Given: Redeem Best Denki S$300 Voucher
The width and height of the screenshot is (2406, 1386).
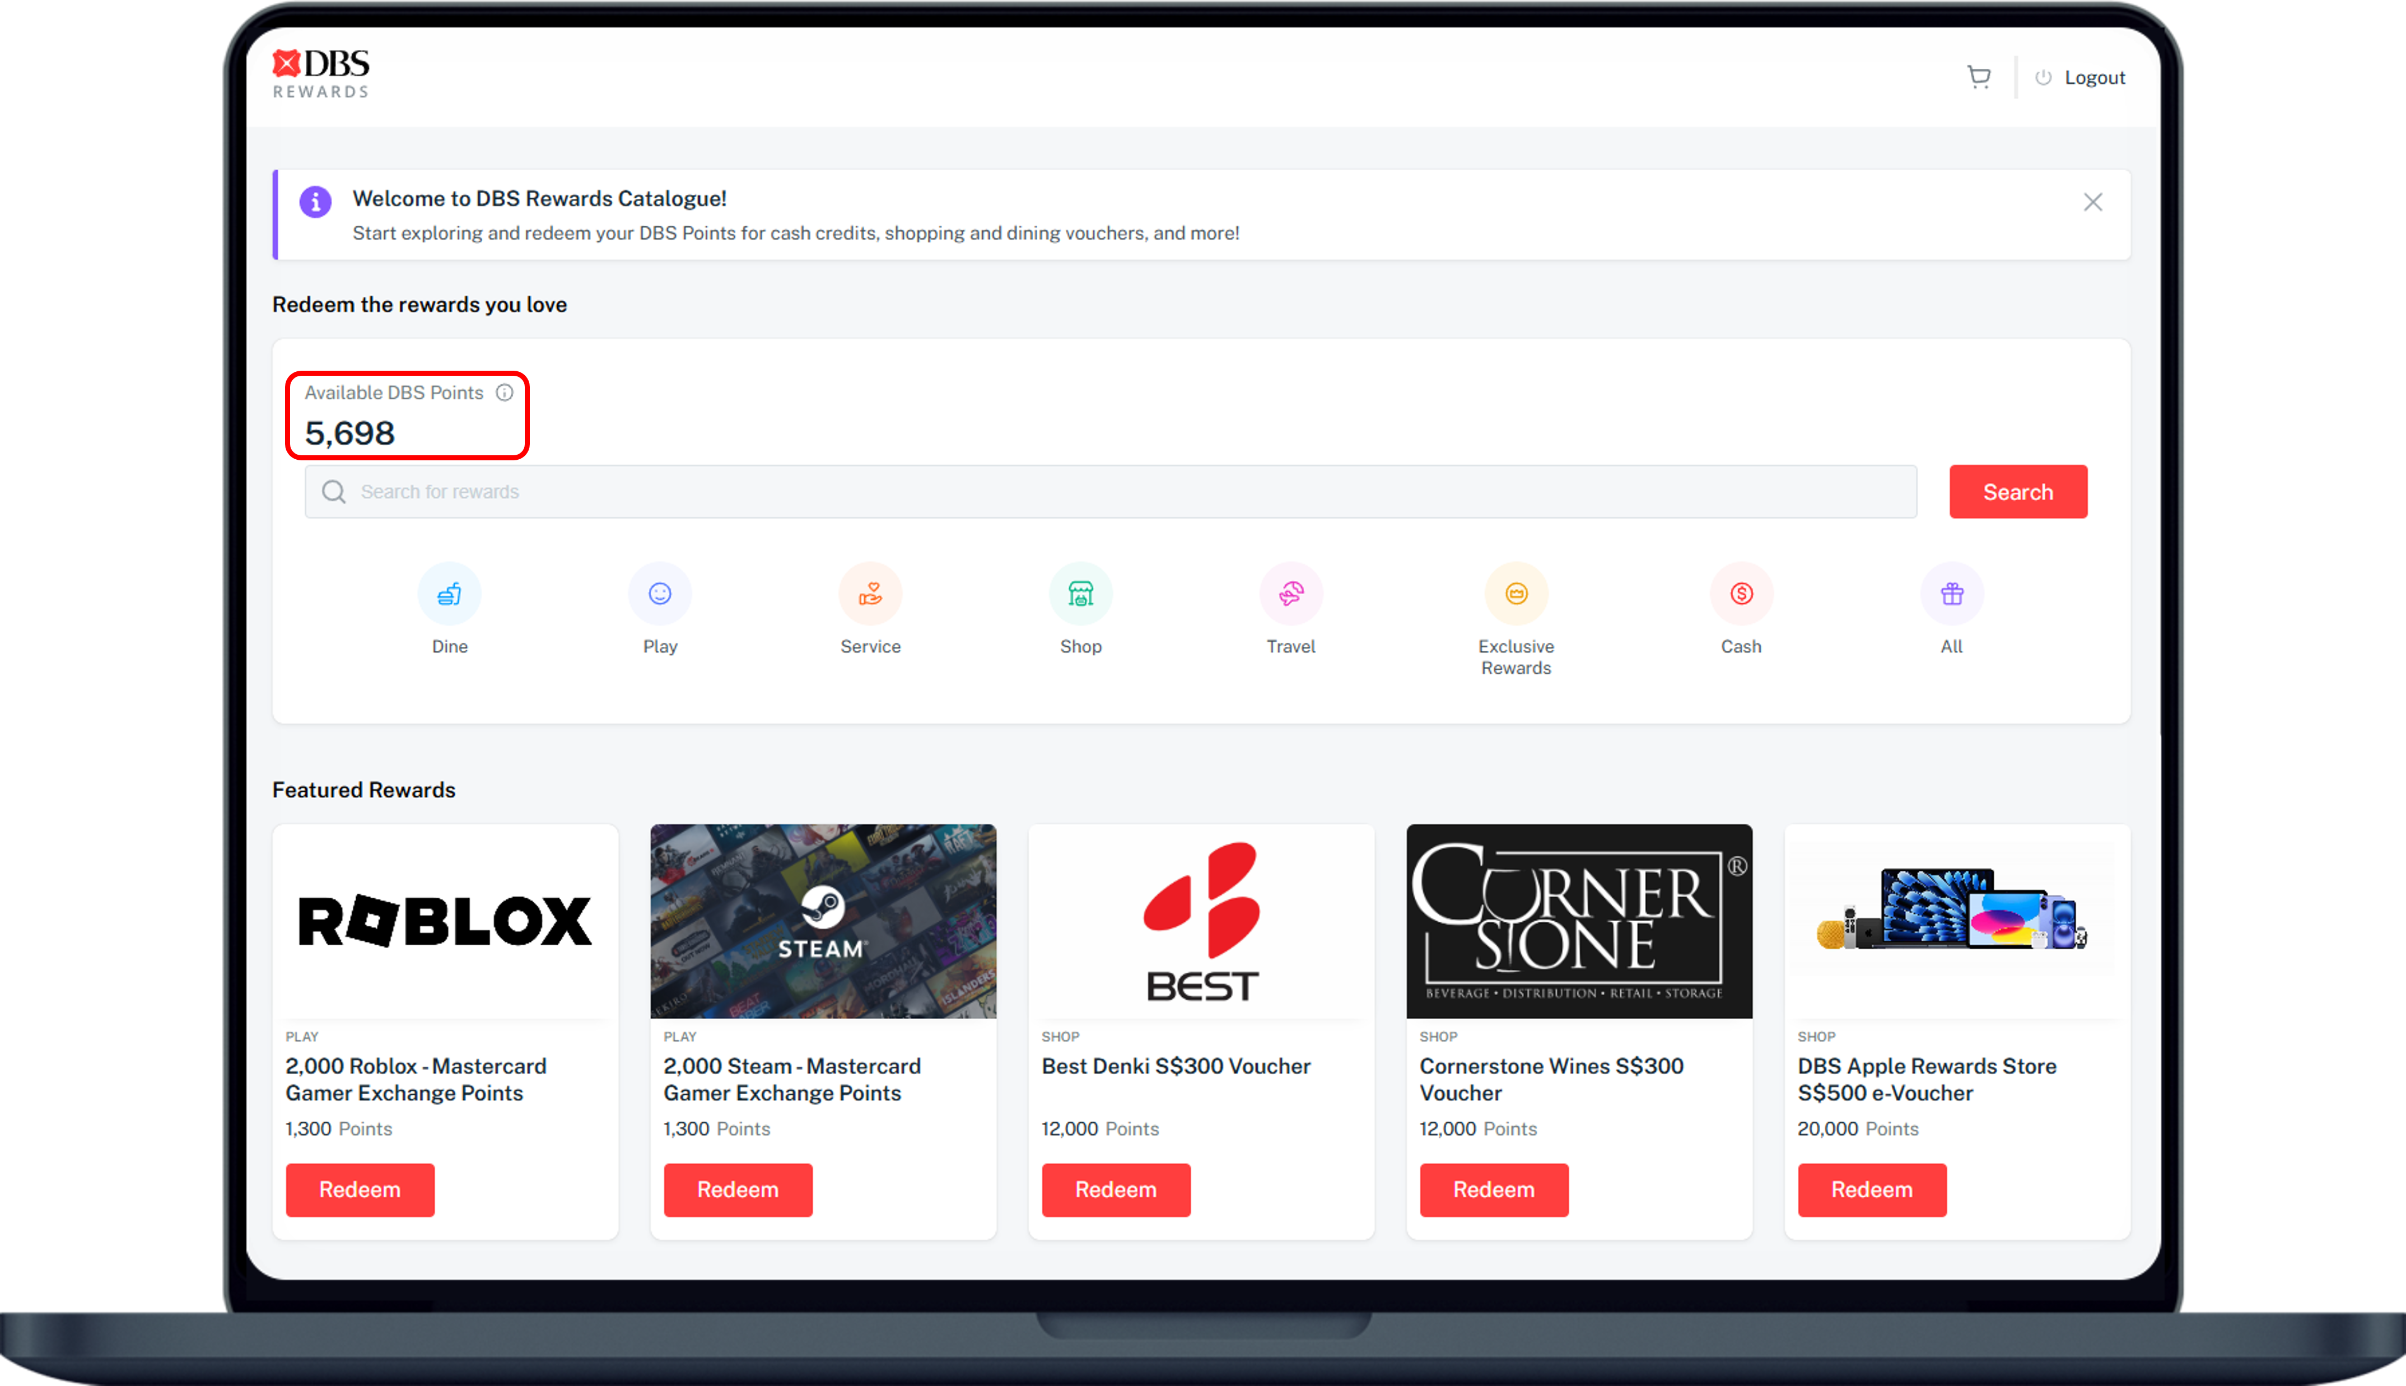Looking at the screenshot, I should [x=1116, y=1189].
